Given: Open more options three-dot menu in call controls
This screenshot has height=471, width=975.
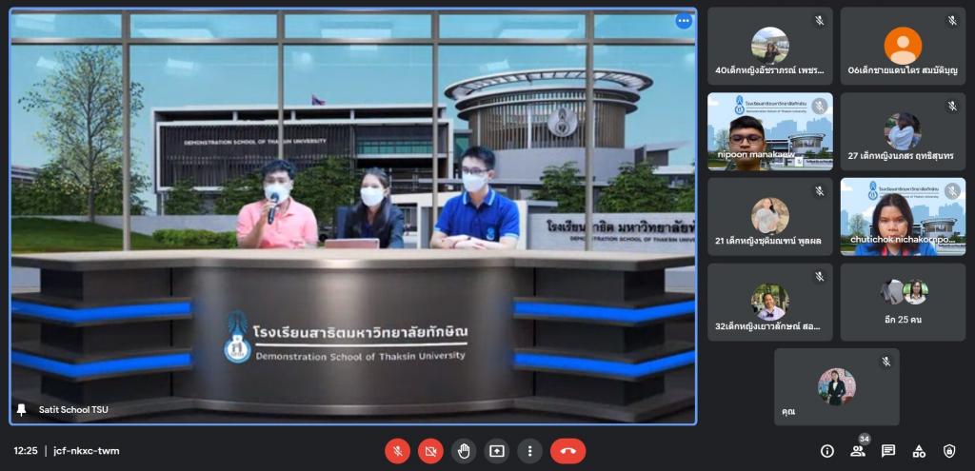Looking at the screenshot, I should click(529, 451).
